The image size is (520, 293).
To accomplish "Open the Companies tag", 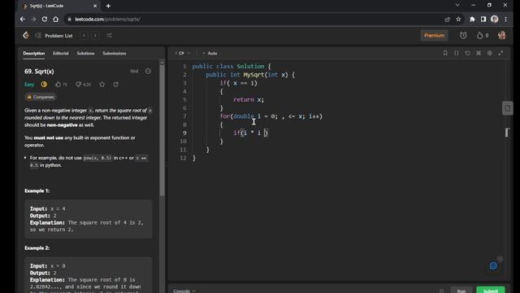I will [x=41, y=97].
